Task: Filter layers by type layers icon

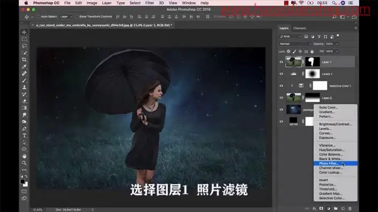Action: pos(319,36)
